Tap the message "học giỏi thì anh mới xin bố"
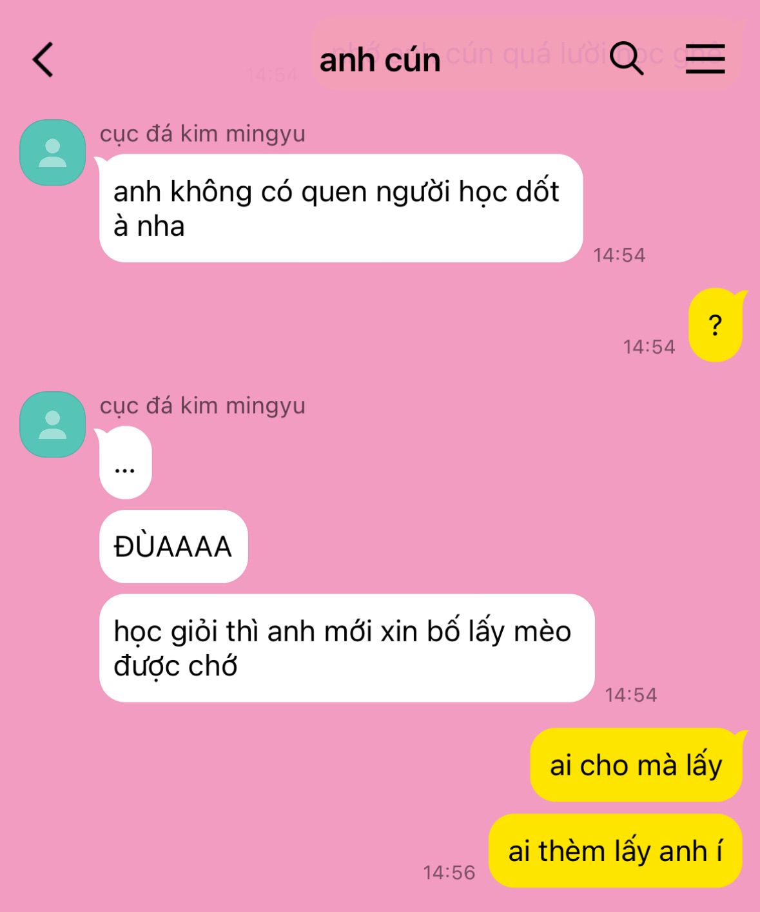Screen dimensions: 760x912 [x=347, y=648]
